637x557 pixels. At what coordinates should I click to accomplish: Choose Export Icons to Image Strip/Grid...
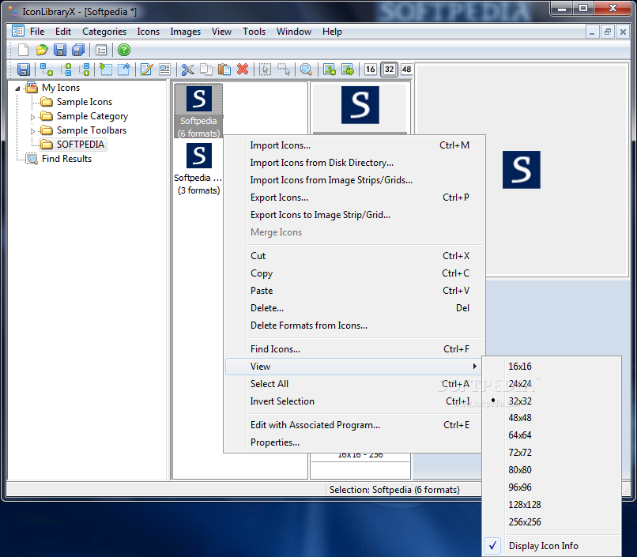point(355,215)
